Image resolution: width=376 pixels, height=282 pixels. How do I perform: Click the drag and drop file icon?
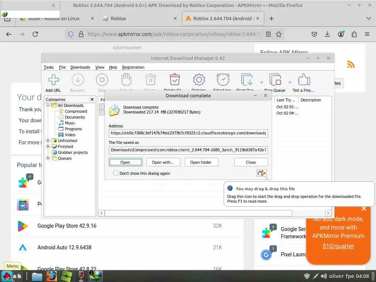(261, 173)
